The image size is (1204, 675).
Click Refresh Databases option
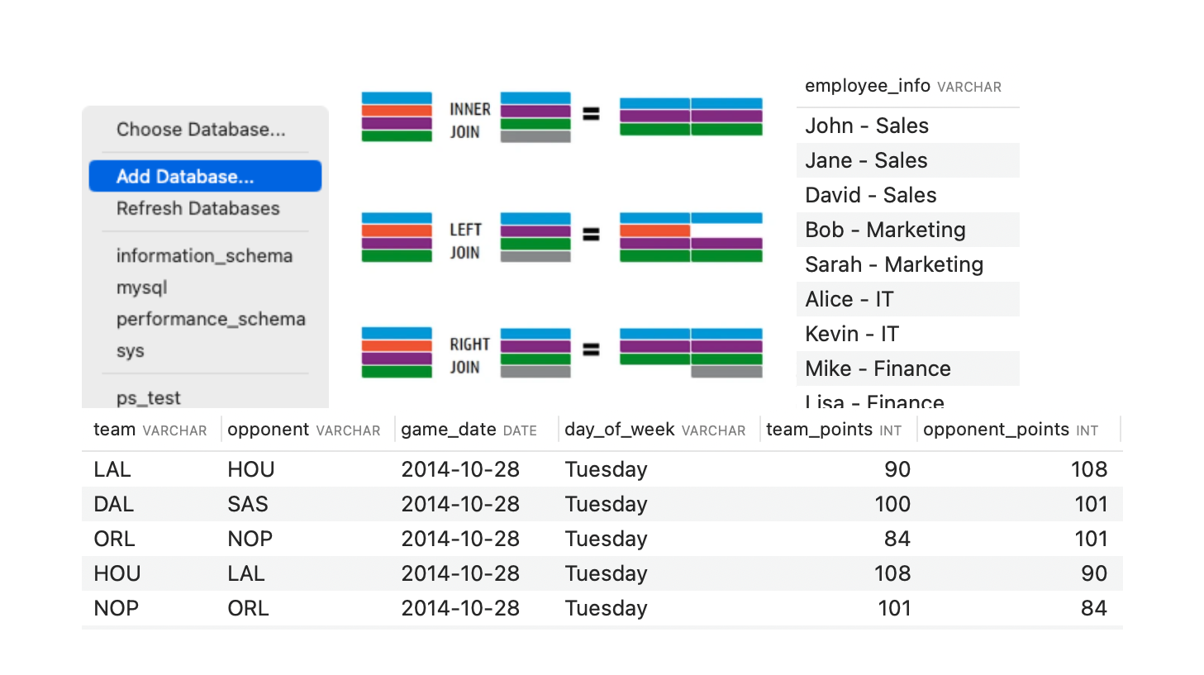click(x=198, y=209)
